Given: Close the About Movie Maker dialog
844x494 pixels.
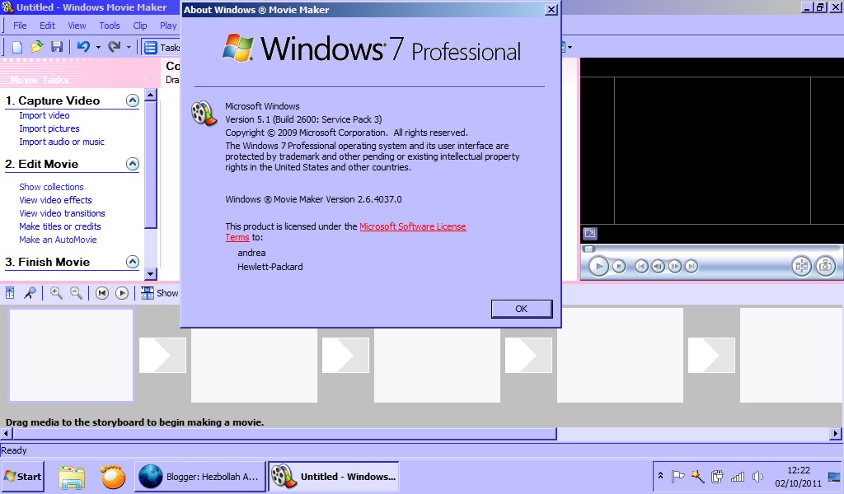Looking at the screenshot, I should [551, 10].
